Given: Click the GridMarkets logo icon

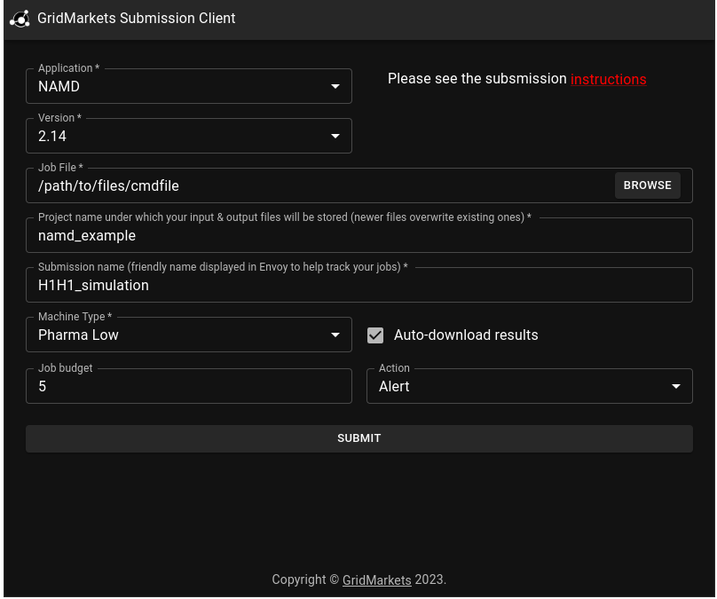Looking at the screenshot, I should coord(20,19).
